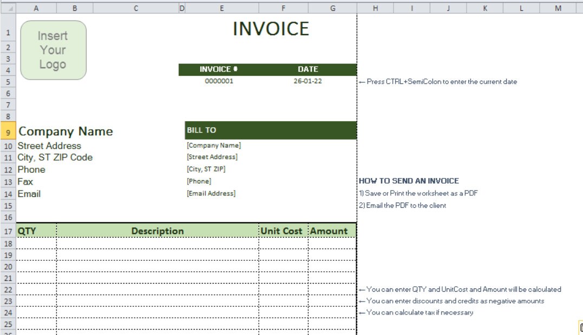Click the Select All corner box
Screen dimensions: 583x335
pos(8,8)
